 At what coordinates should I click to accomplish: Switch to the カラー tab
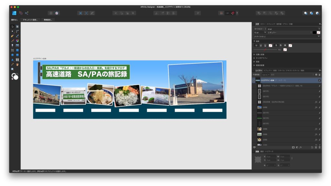pyautogui.click(x=263, y=24)
